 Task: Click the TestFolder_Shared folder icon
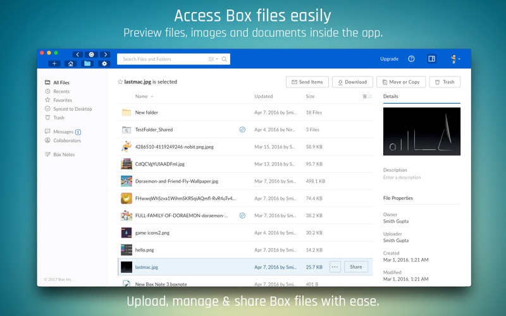pyautogui.click(x=126, y=130)
